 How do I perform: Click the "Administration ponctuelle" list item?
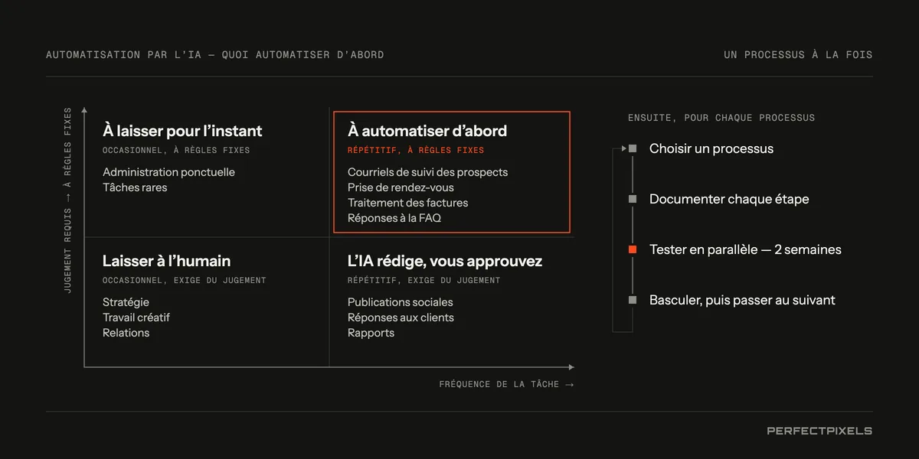pyautogui.click(x=168, y=172)
